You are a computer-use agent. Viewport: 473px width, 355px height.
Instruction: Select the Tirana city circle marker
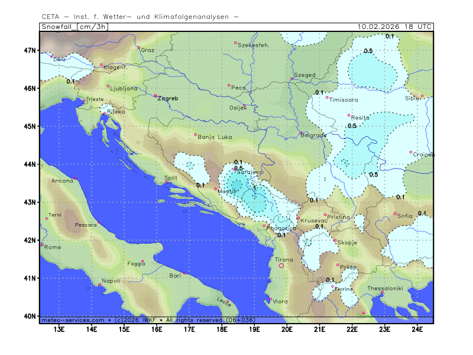(281, 266)
